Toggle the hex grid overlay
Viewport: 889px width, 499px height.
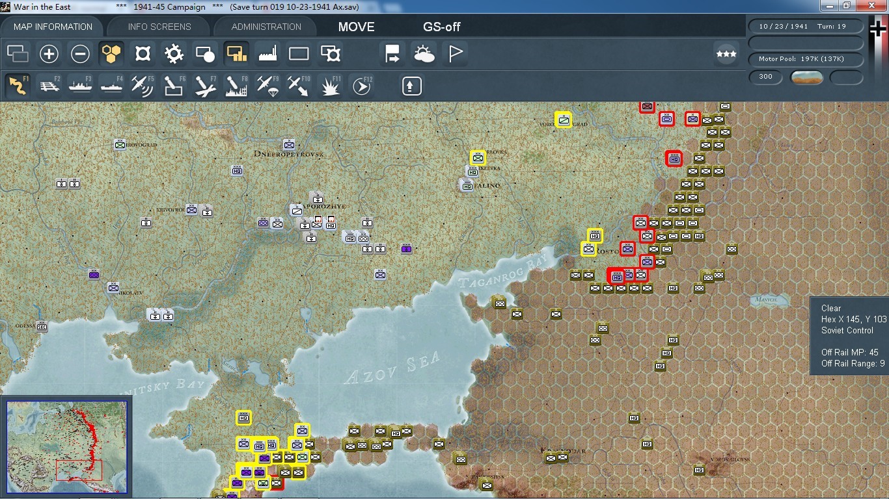coord(111,53)
